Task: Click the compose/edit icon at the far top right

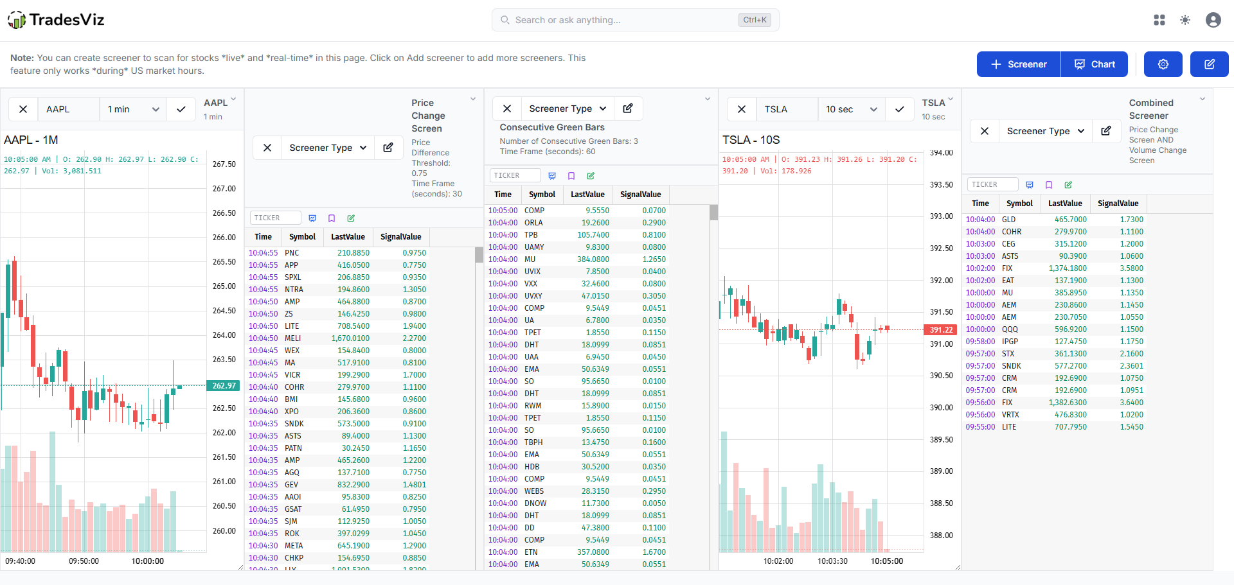Action: 1209,64
